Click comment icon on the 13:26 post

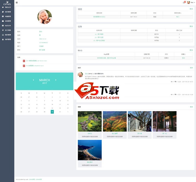click(x=179, y=95)
